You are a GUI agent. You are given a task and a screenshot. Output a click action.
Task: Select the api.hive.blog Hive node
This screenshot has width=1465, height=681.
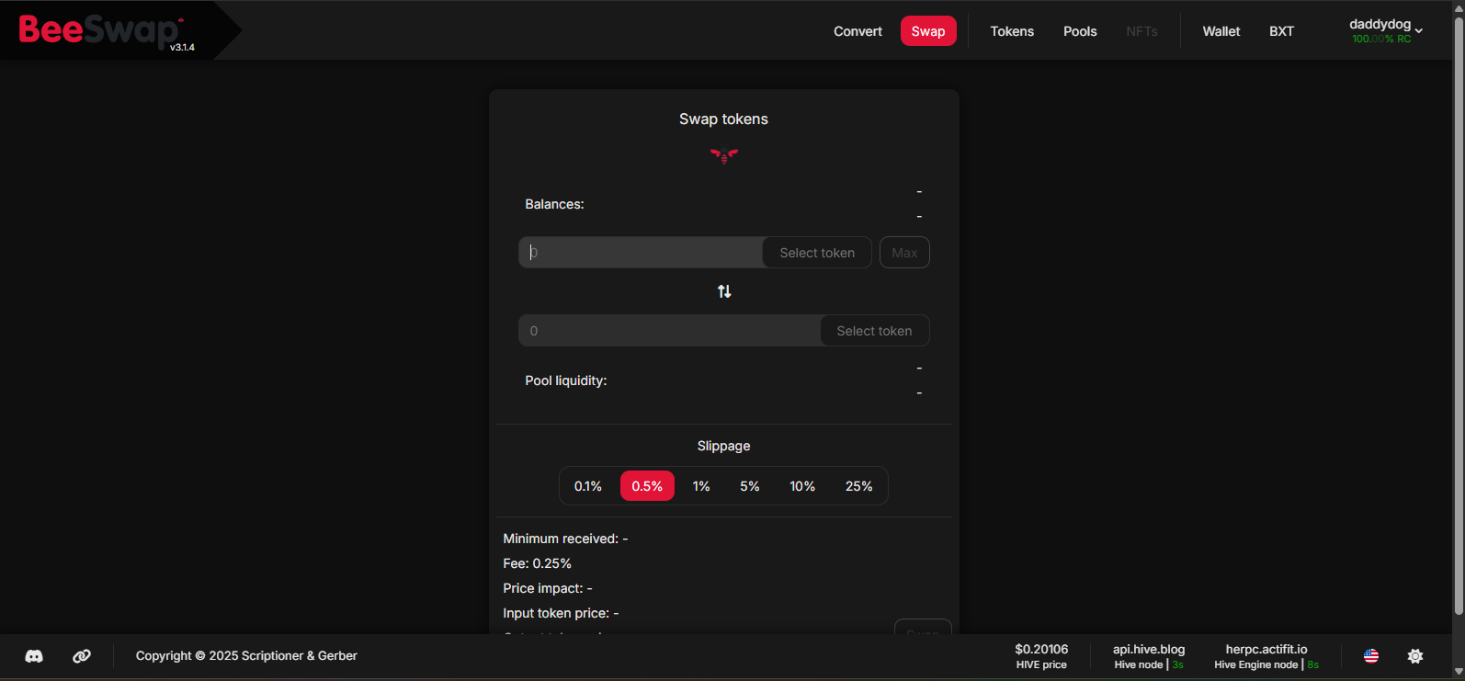1149,656
